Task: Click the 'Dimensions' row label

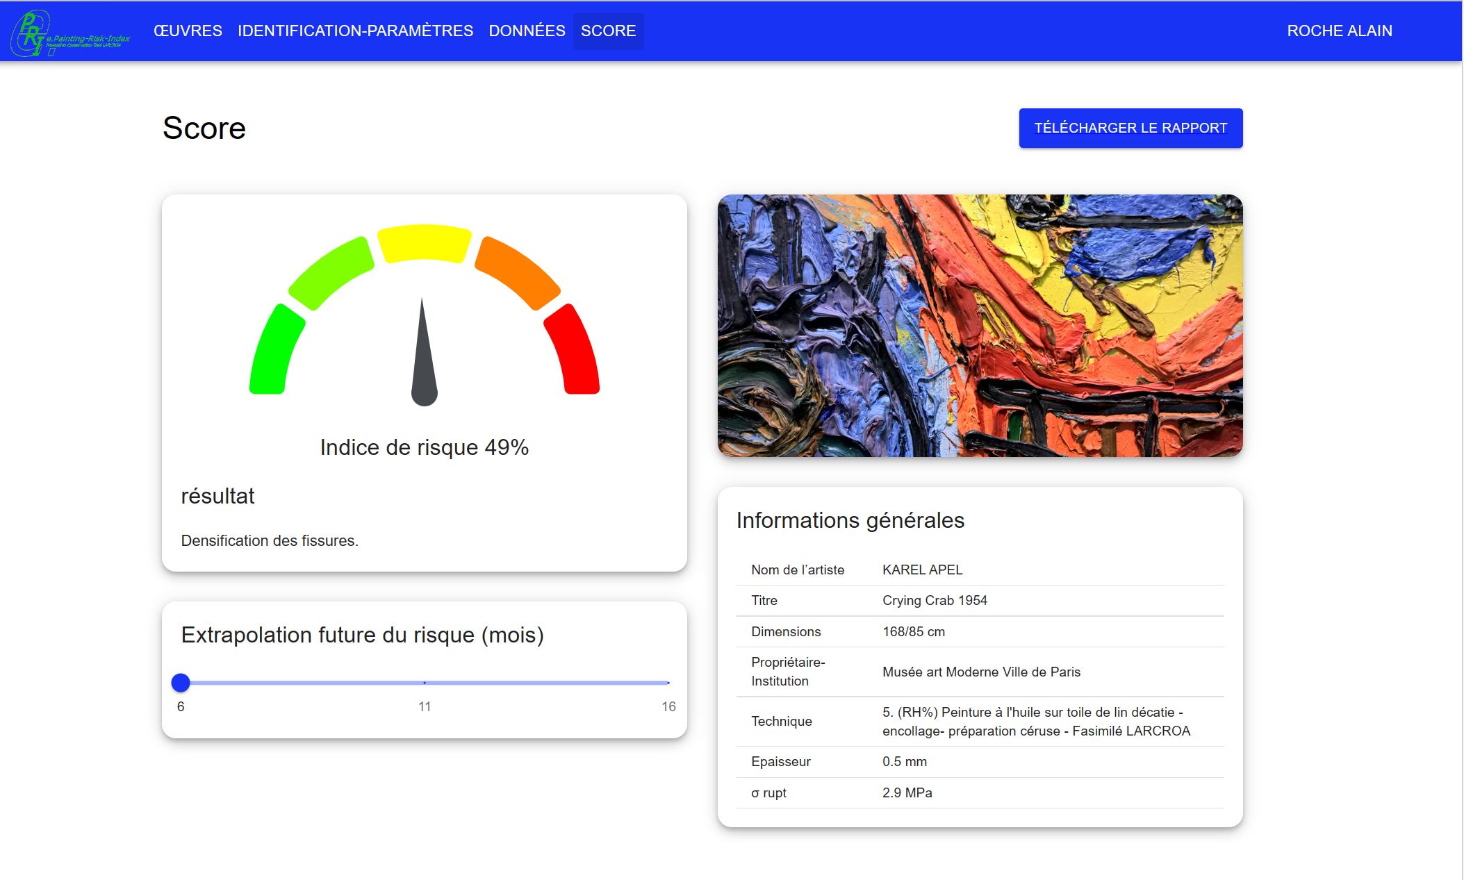Action: tap(786, 631)
